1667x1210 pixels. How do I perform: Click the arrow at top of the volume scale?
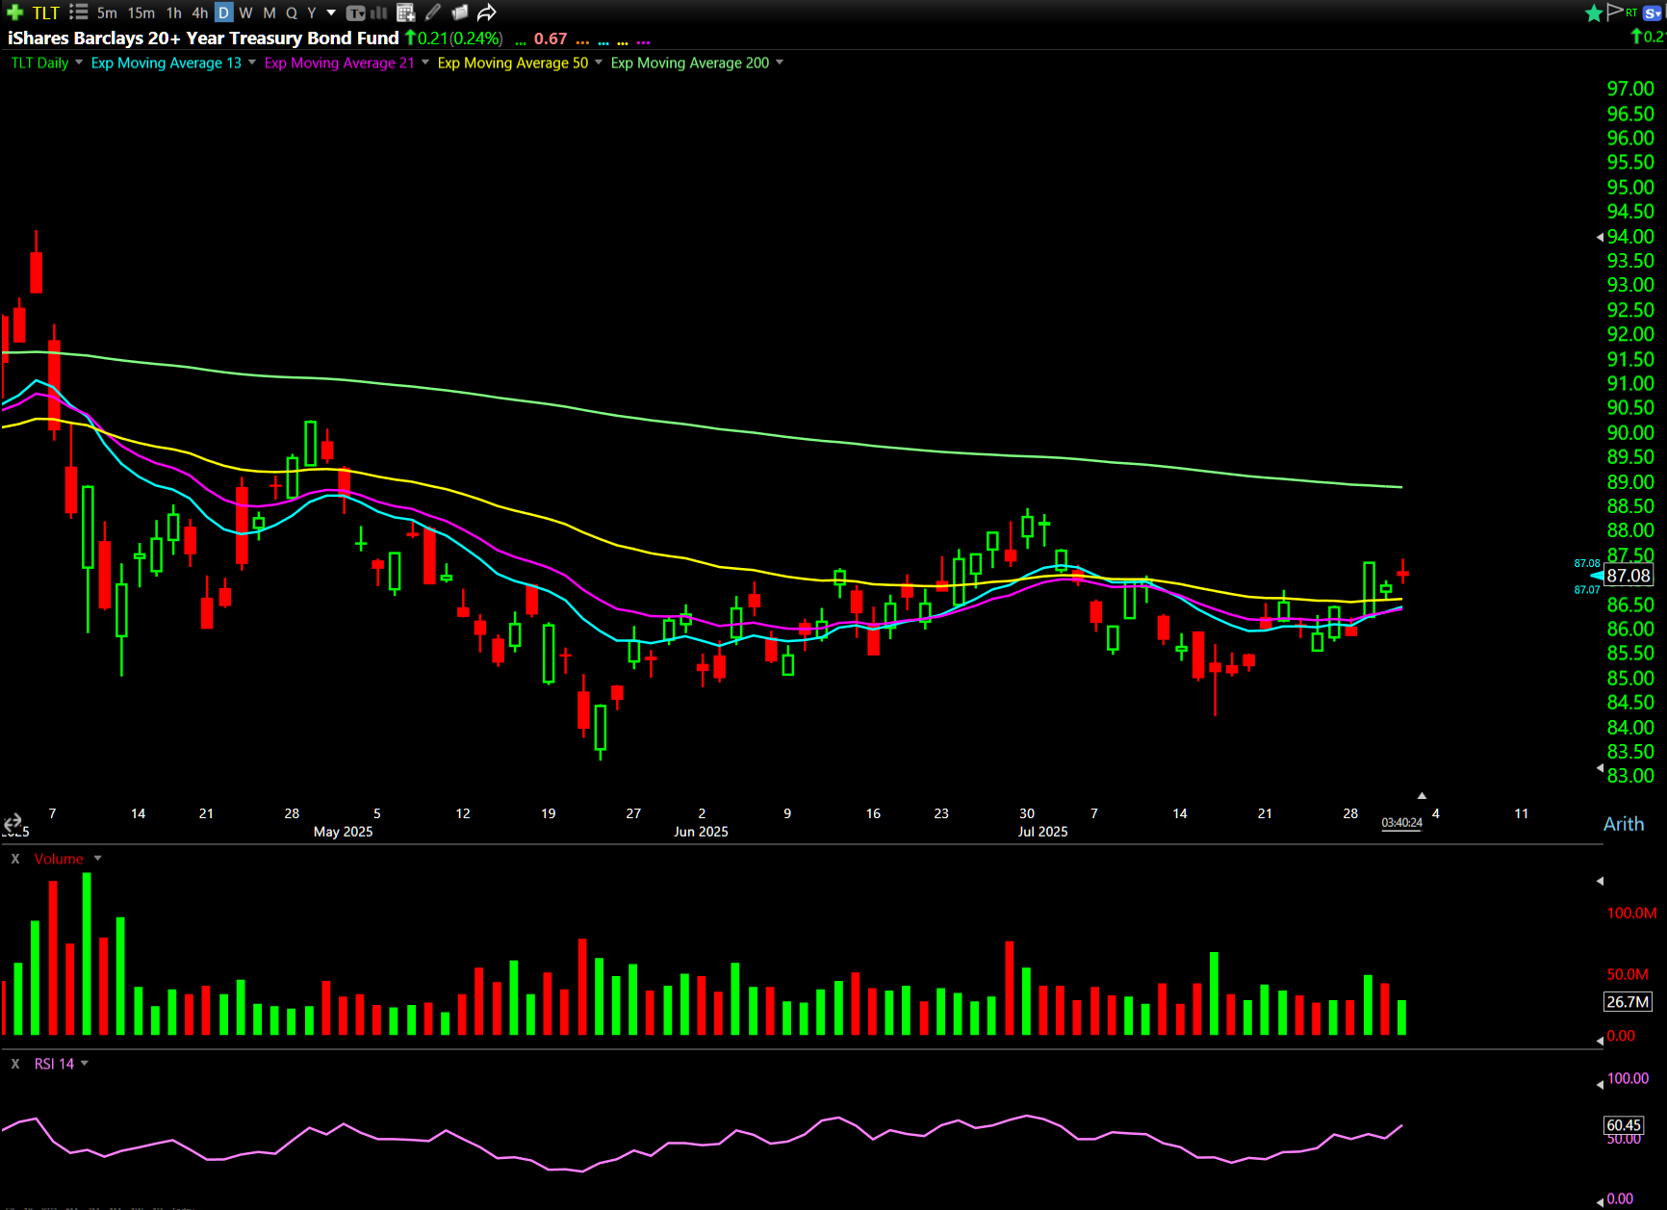tap(1600, 881)
